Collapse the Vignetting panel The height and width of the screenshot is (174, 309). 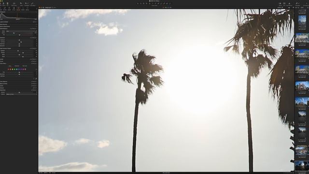click(2, 90)
